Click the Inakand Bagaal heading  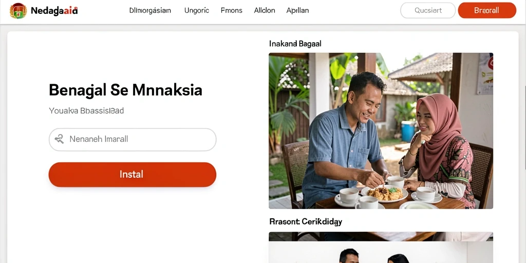click(295, 44)
